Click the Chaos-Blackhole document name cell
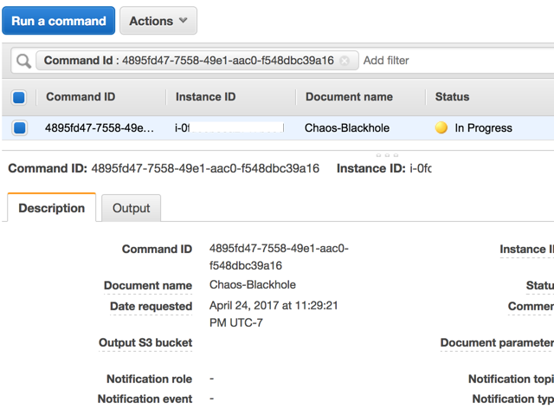 347,127
